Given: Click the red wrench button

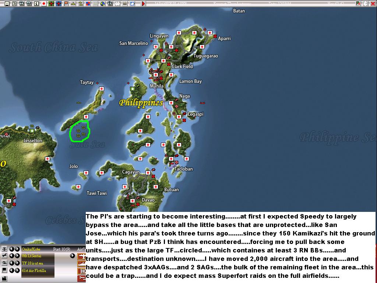Looking at the screenshot, I should tap(82, 279).
